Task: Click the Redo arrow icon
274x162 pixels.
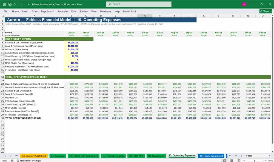Action: (22, 4)
